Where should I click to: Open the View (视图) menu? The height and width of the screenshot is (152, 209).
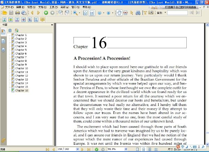pos(31,7)
